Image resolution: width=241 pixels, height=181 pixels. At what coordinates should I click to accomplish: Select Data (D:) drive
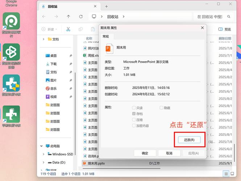tap(57, 162)
